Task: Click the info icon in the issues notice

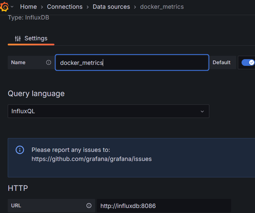Action: tap(20, 150)
